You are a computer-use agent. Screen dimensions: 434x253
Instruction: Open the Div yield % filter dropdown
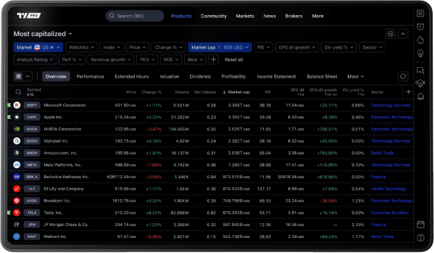click(339, 47)
